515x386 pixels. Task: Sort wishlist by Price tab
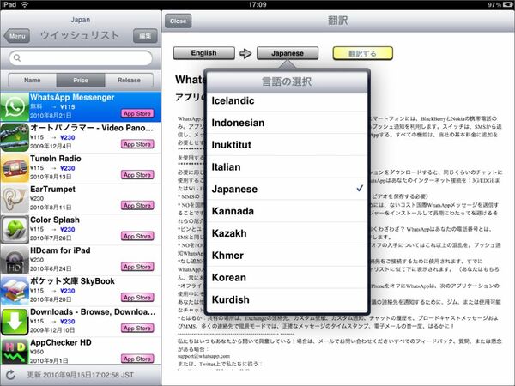[81, 80]
